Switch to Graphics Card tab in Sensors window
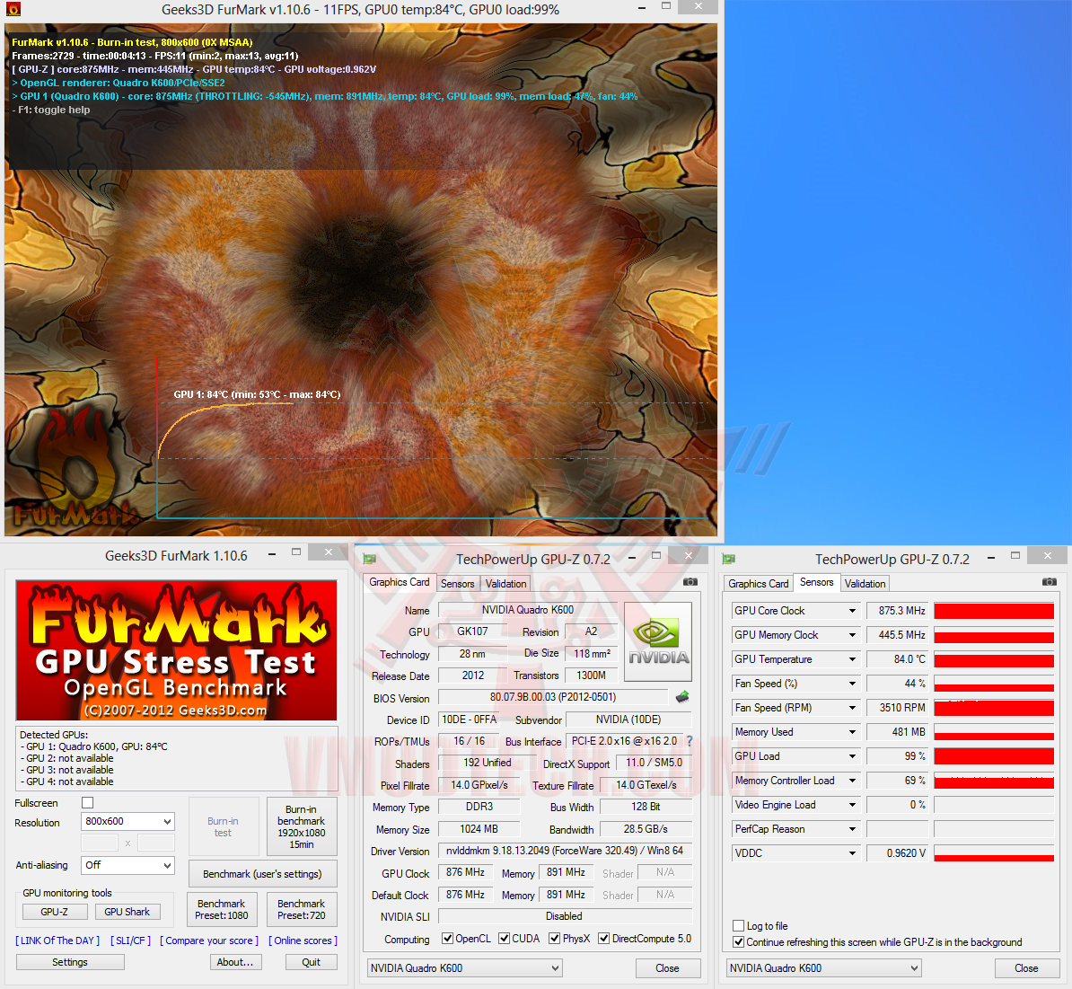This screenshot has height=989, width=1072. tap(758, 583)
